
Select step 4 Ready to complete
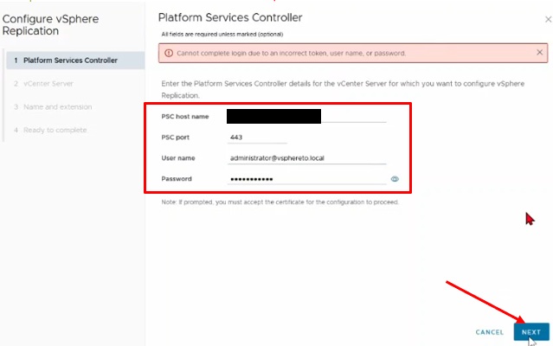tap(50, 130)
